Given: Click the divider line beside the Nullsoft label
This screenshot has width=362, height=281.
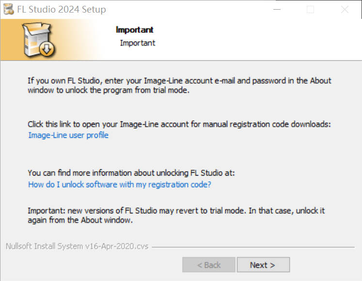Looking at the screenshot, I should click(252, 247).
